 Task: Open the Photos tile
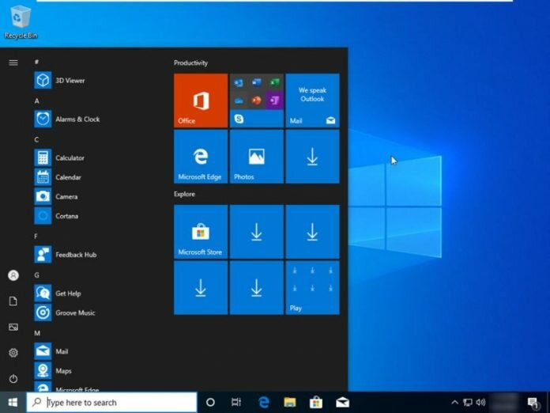[x=256, y=157]
